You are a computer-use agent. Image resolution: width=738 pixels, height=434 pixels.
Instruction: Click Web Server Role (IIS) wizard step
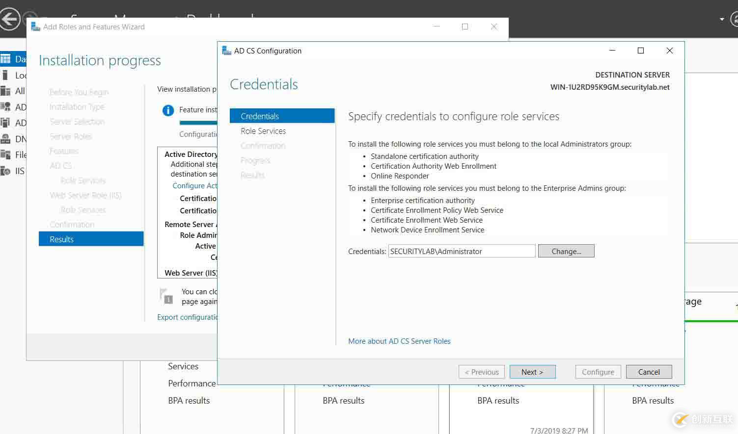point(85,195)
